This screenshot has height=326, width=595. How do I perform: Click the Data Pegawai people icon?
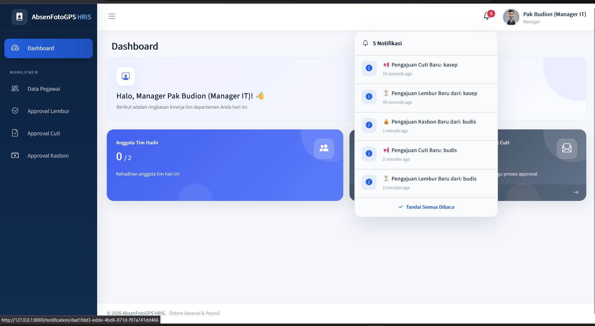[x=15, y=89]
